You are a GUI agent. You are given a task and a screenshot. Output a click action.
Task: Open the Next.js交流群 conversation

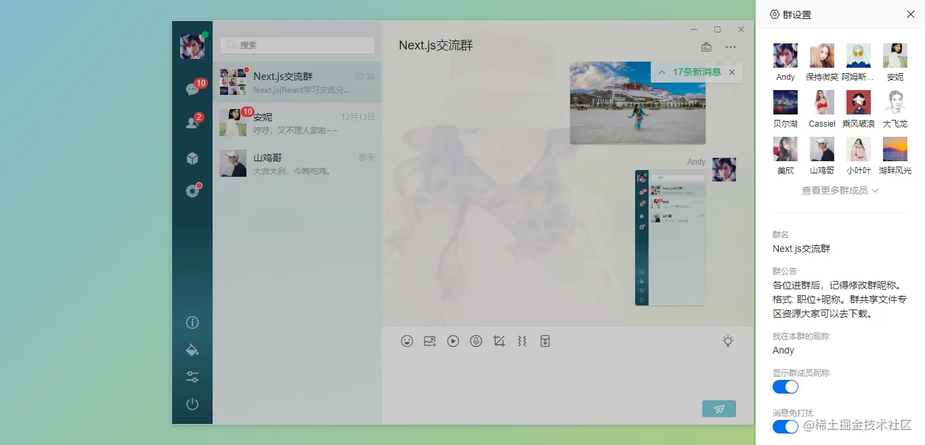click(297, 82)
